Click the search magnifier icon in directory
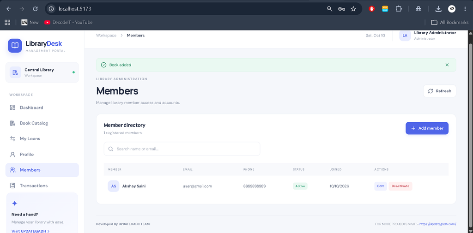The image size is (473, 233). [x=111, y=149]
